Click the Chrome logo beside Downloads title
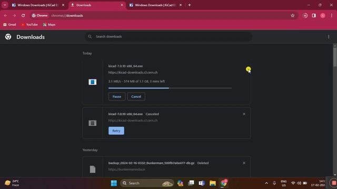The width and height of the screenshot is (337, 189). (x=8, y=37)
